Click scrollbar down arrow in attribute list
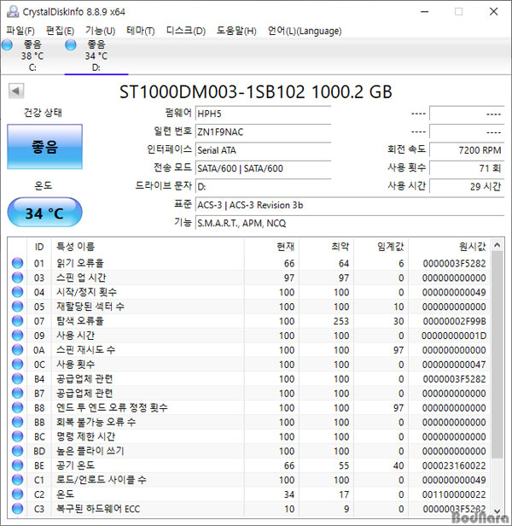Viewport: 512px width, 526px height. tap(497, 511)
